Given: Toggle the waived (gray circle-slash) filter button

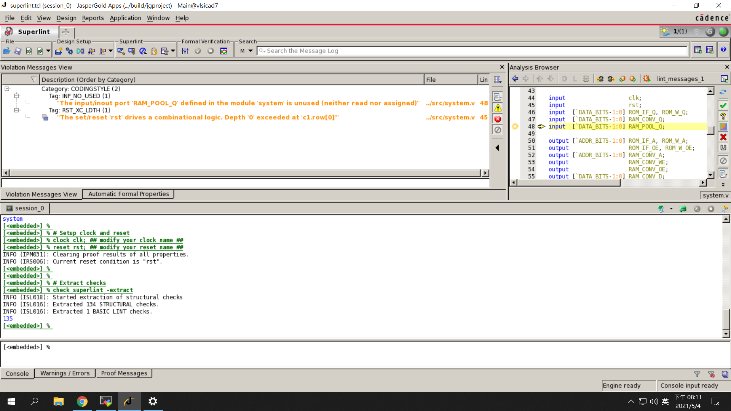Looking at the screenshot, I should click(498, 130).
